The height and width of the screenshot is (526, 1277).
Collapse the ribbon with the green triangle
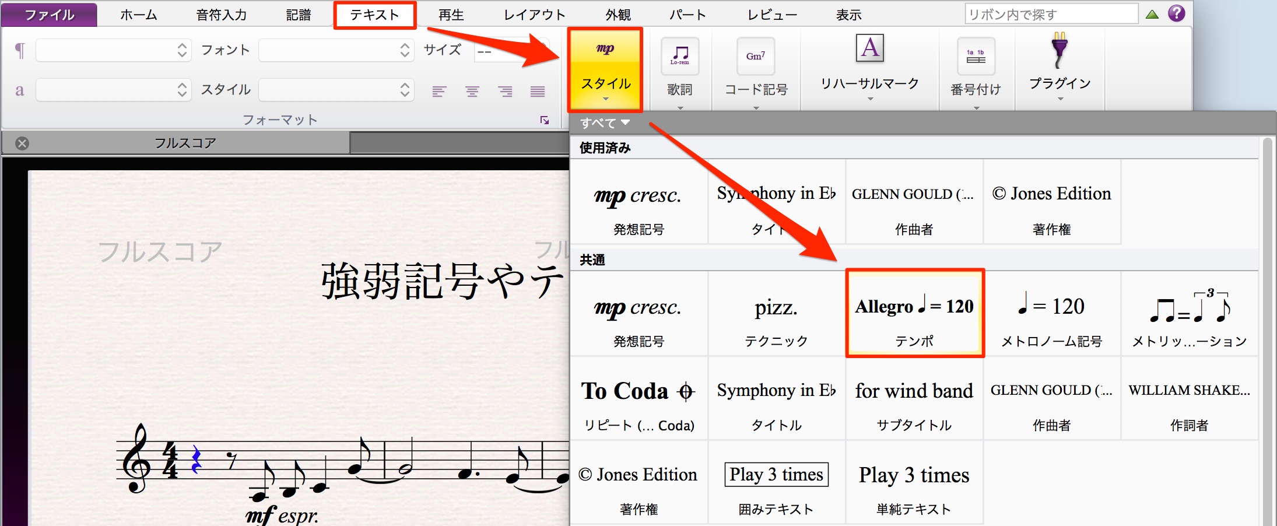(x=1152, y=15)
